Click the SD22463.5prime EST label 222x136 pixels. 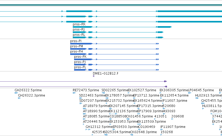92,95
